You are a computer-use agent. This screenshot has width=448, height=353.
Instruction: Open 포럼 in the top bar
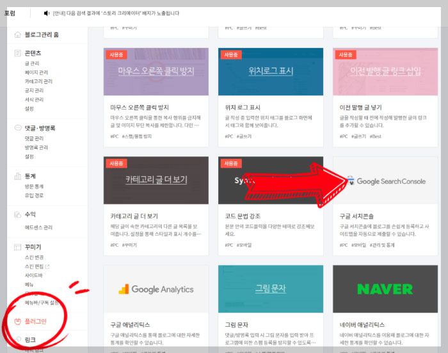(x=10, y=13)
